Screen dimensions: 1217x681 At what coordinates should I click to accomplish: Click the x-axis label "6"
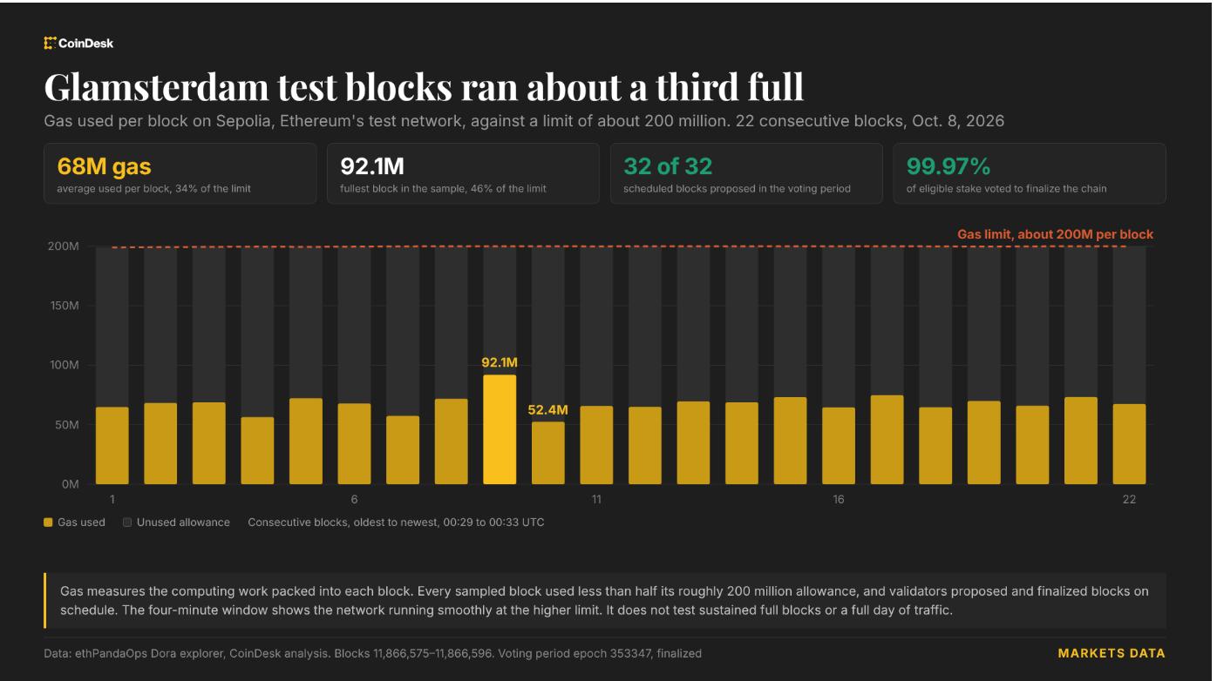point(354,500)
